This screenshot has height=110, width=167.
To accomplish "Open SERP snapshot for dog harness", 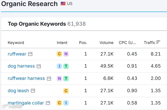I will pyautogui.click(x=39, y=66).
